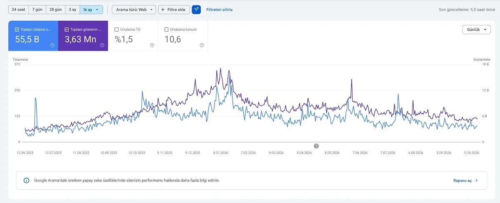500x203 pixels.
Task: Click the 18 B right axis value
Action: 485,64
